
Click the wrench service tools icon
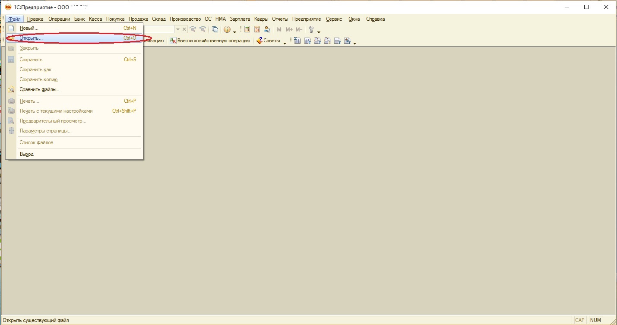[311, 29]
